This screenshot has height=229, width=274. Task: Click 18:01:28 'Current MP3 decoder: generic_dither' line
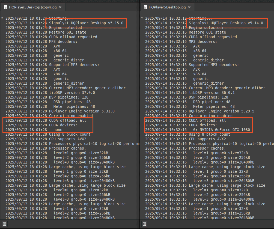(x=65, y=88)
